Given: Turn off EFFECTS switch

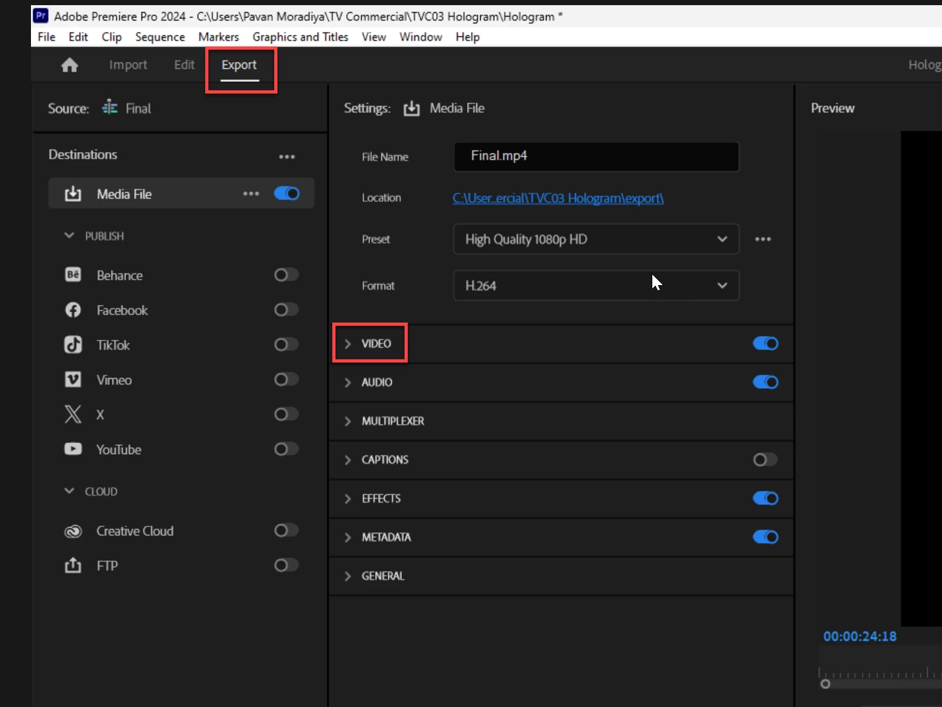Looking at the screenshot, I should [765, 498].
